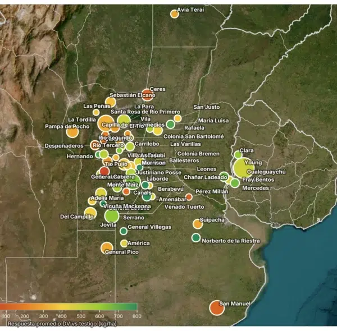
Task: Click the 'Gualeguaychú' label
Action: 266,172
